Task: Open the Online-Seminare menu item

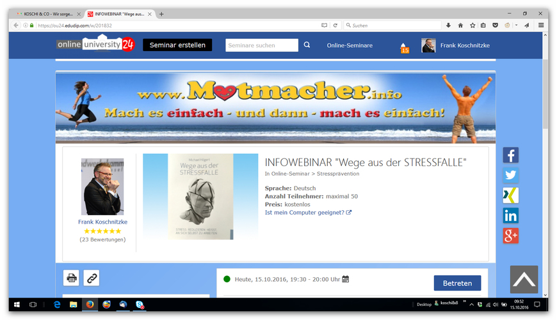Action: pos(350,45)
